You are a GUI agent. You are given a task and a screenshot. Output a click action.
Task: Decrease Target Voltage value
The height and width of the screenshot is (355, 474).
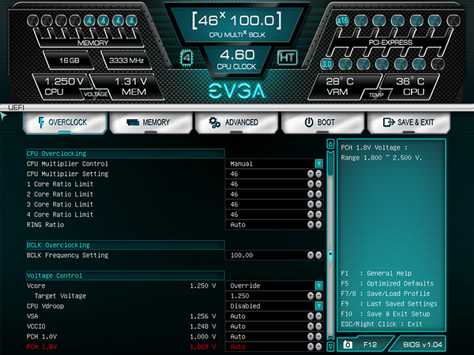tap(318, 296)
